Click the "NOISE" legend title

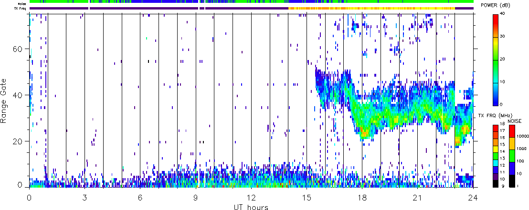pyautogui.click(x=514, y=120)
